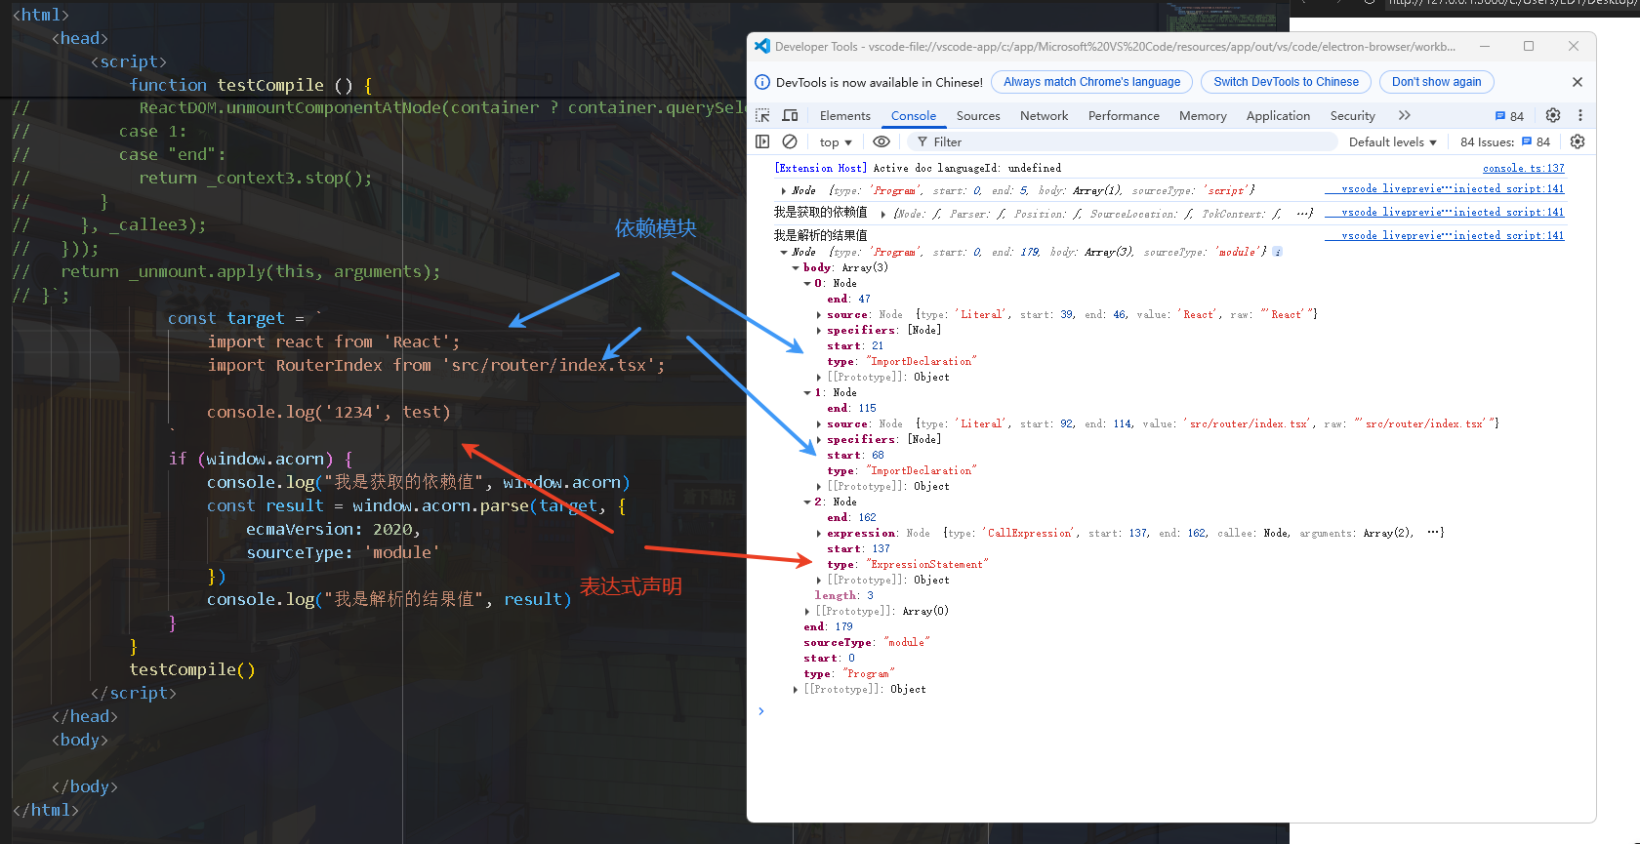Open injected script:141 link beside 我是获取的依赖值
The image size is (1640, 844).
coord(1445,213)
